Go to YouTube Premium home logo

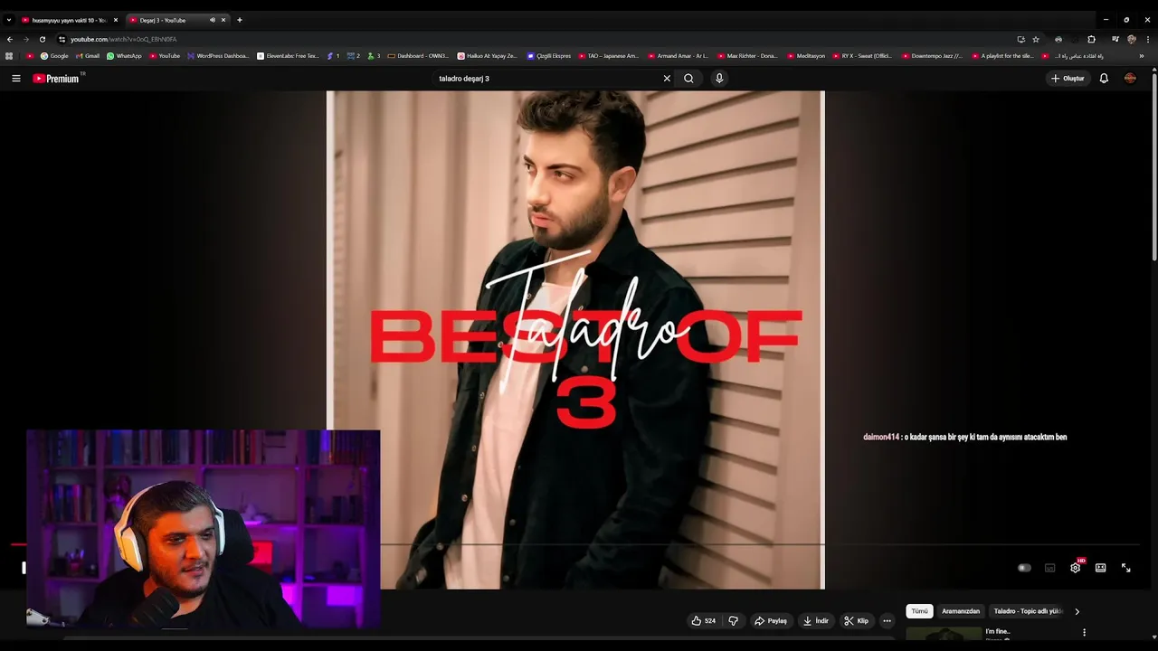(x=56, y=79)
